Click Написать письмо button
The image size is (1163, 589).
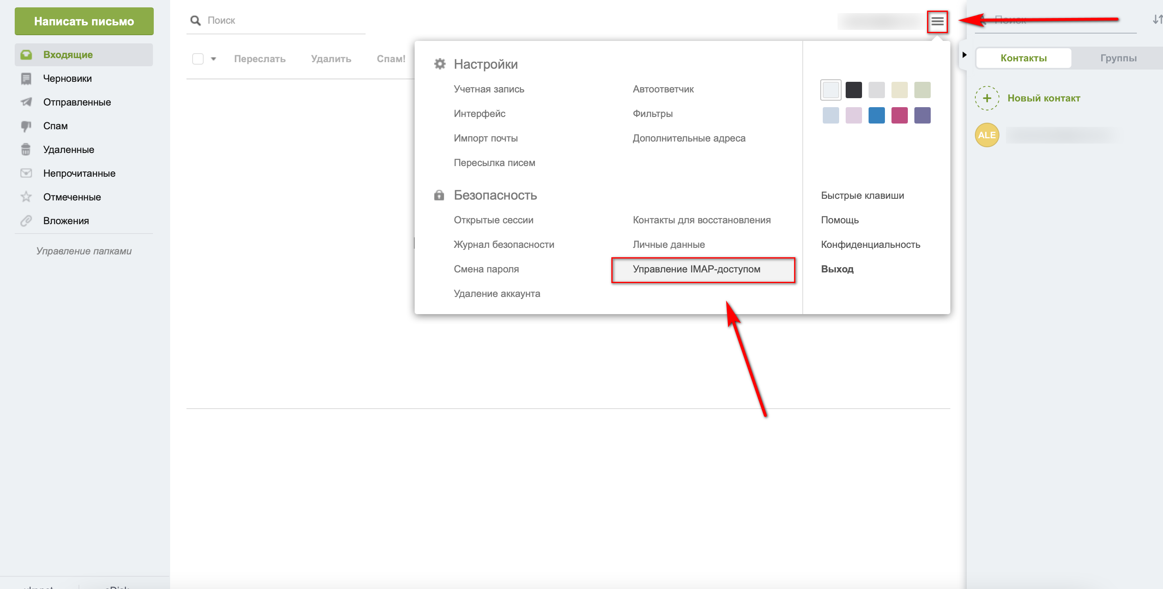pos(84,21)
